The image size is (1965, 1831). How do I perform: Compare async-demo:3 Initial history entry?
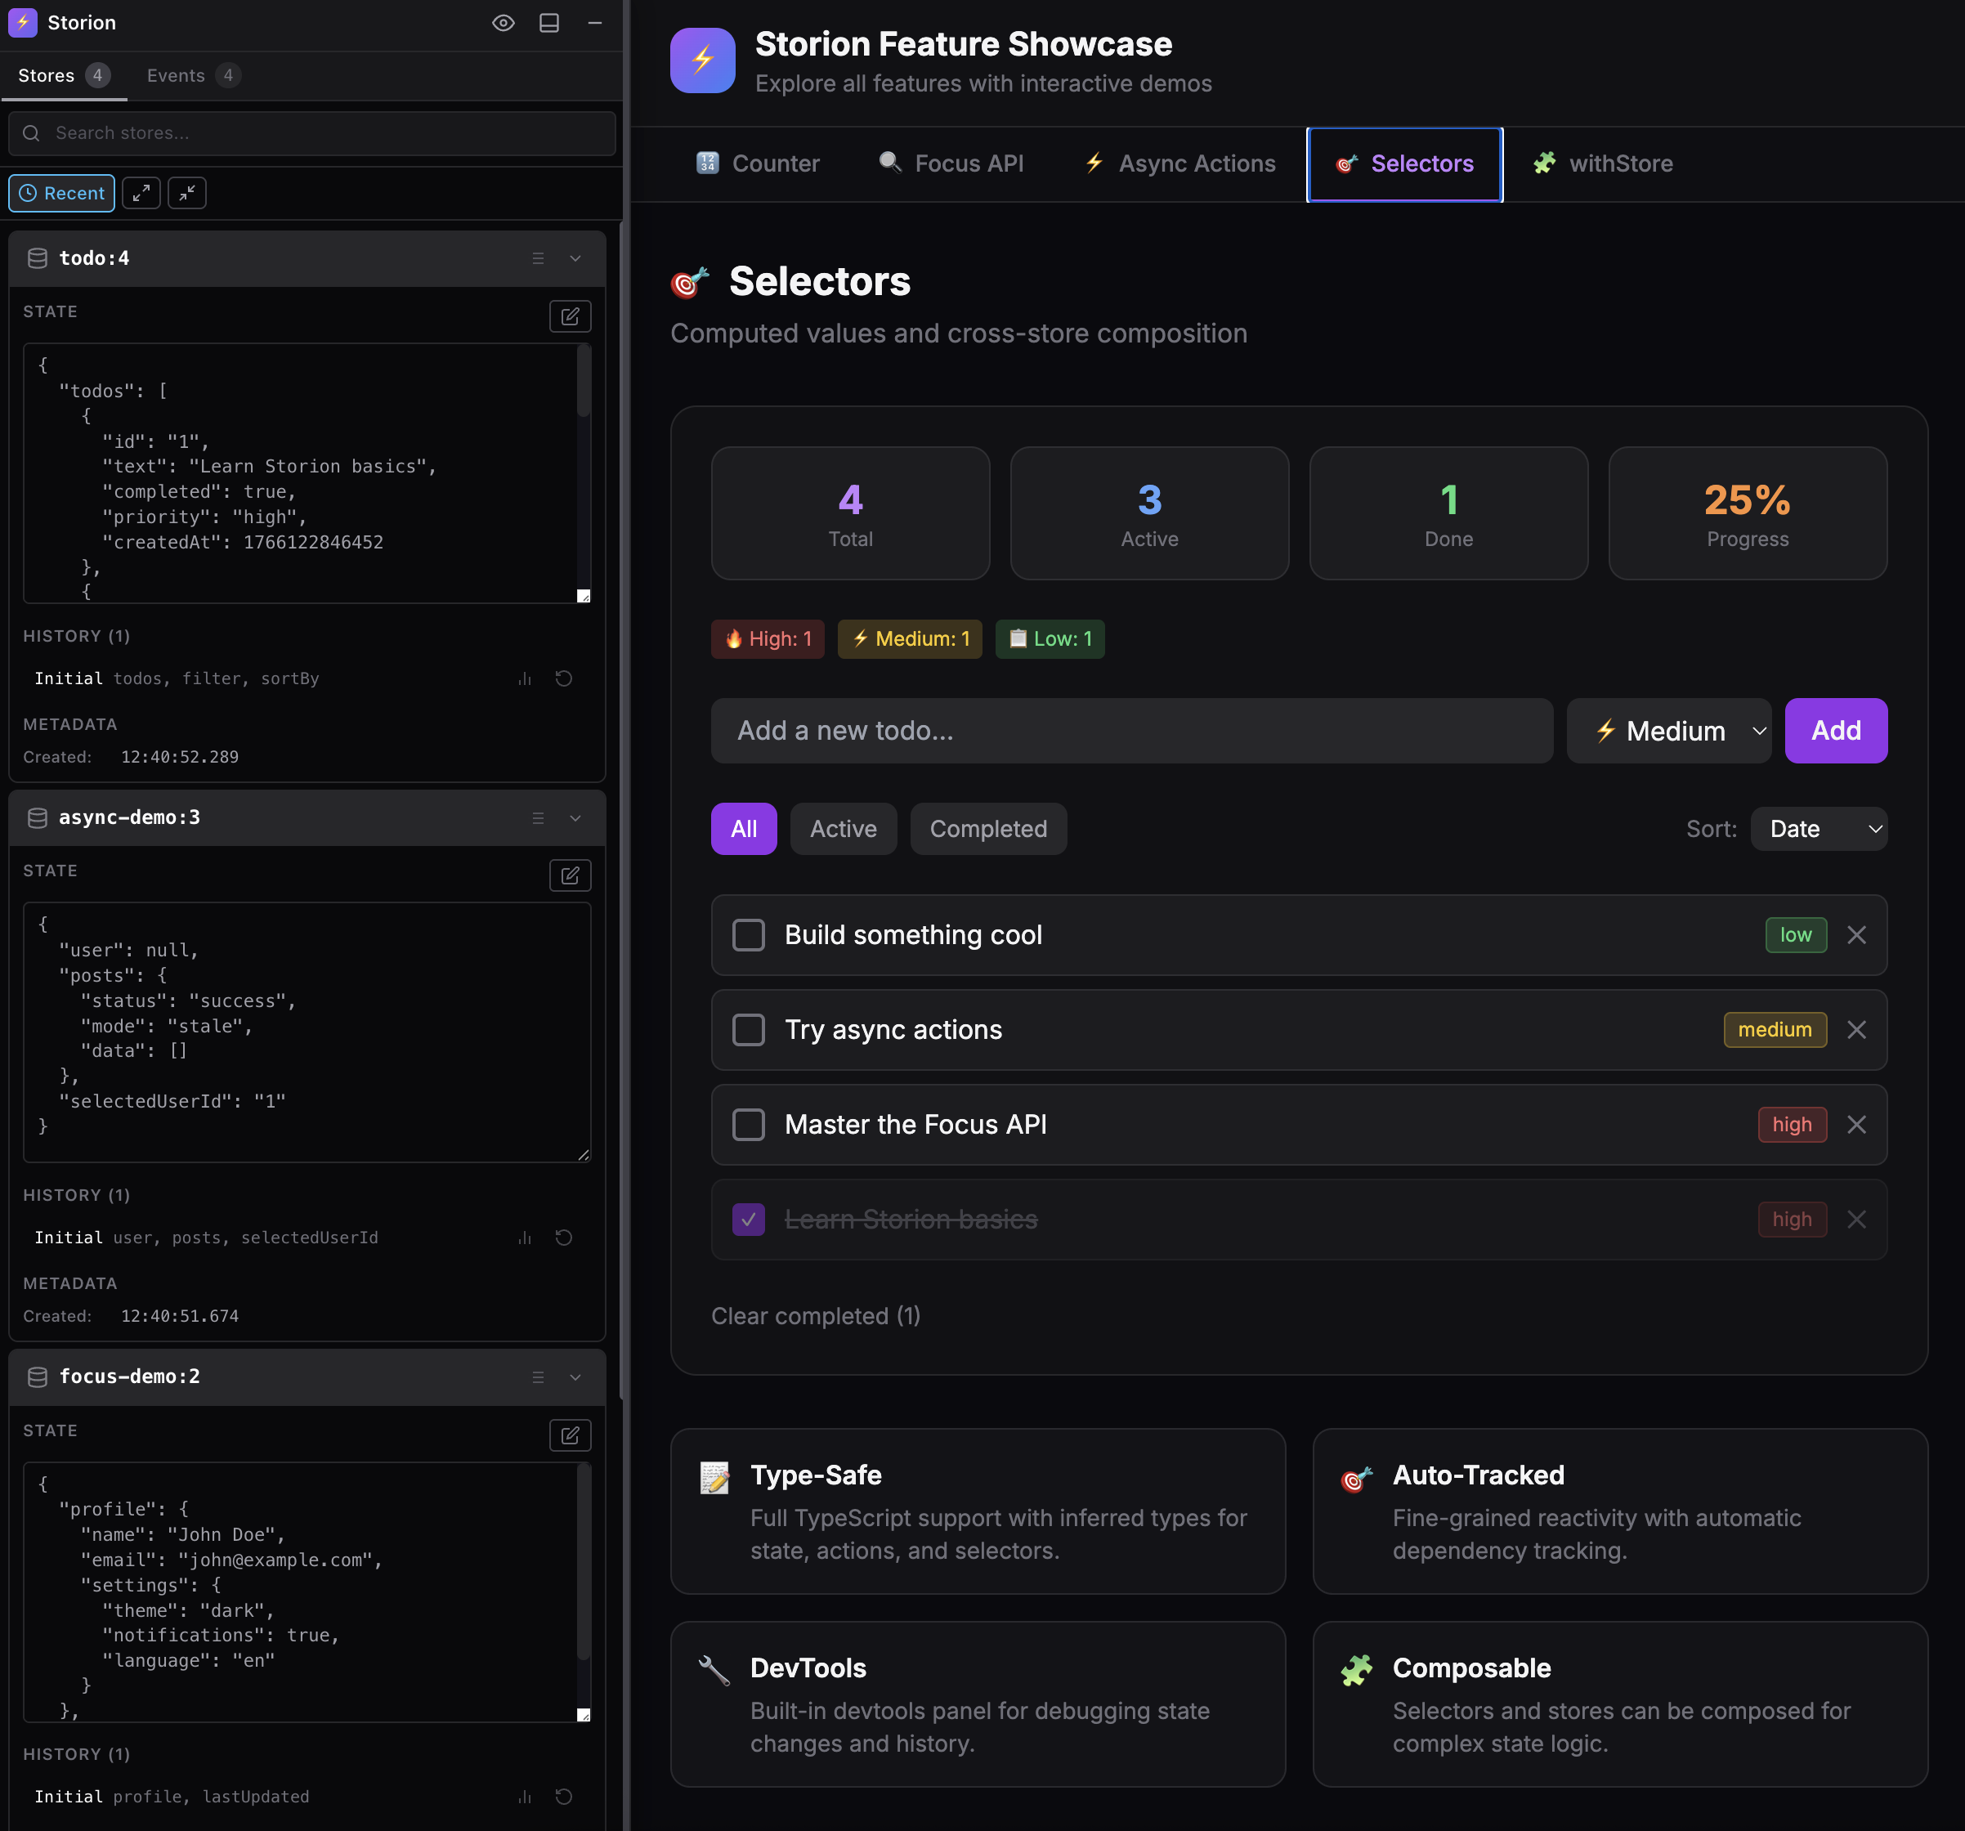coord(525,1238)
